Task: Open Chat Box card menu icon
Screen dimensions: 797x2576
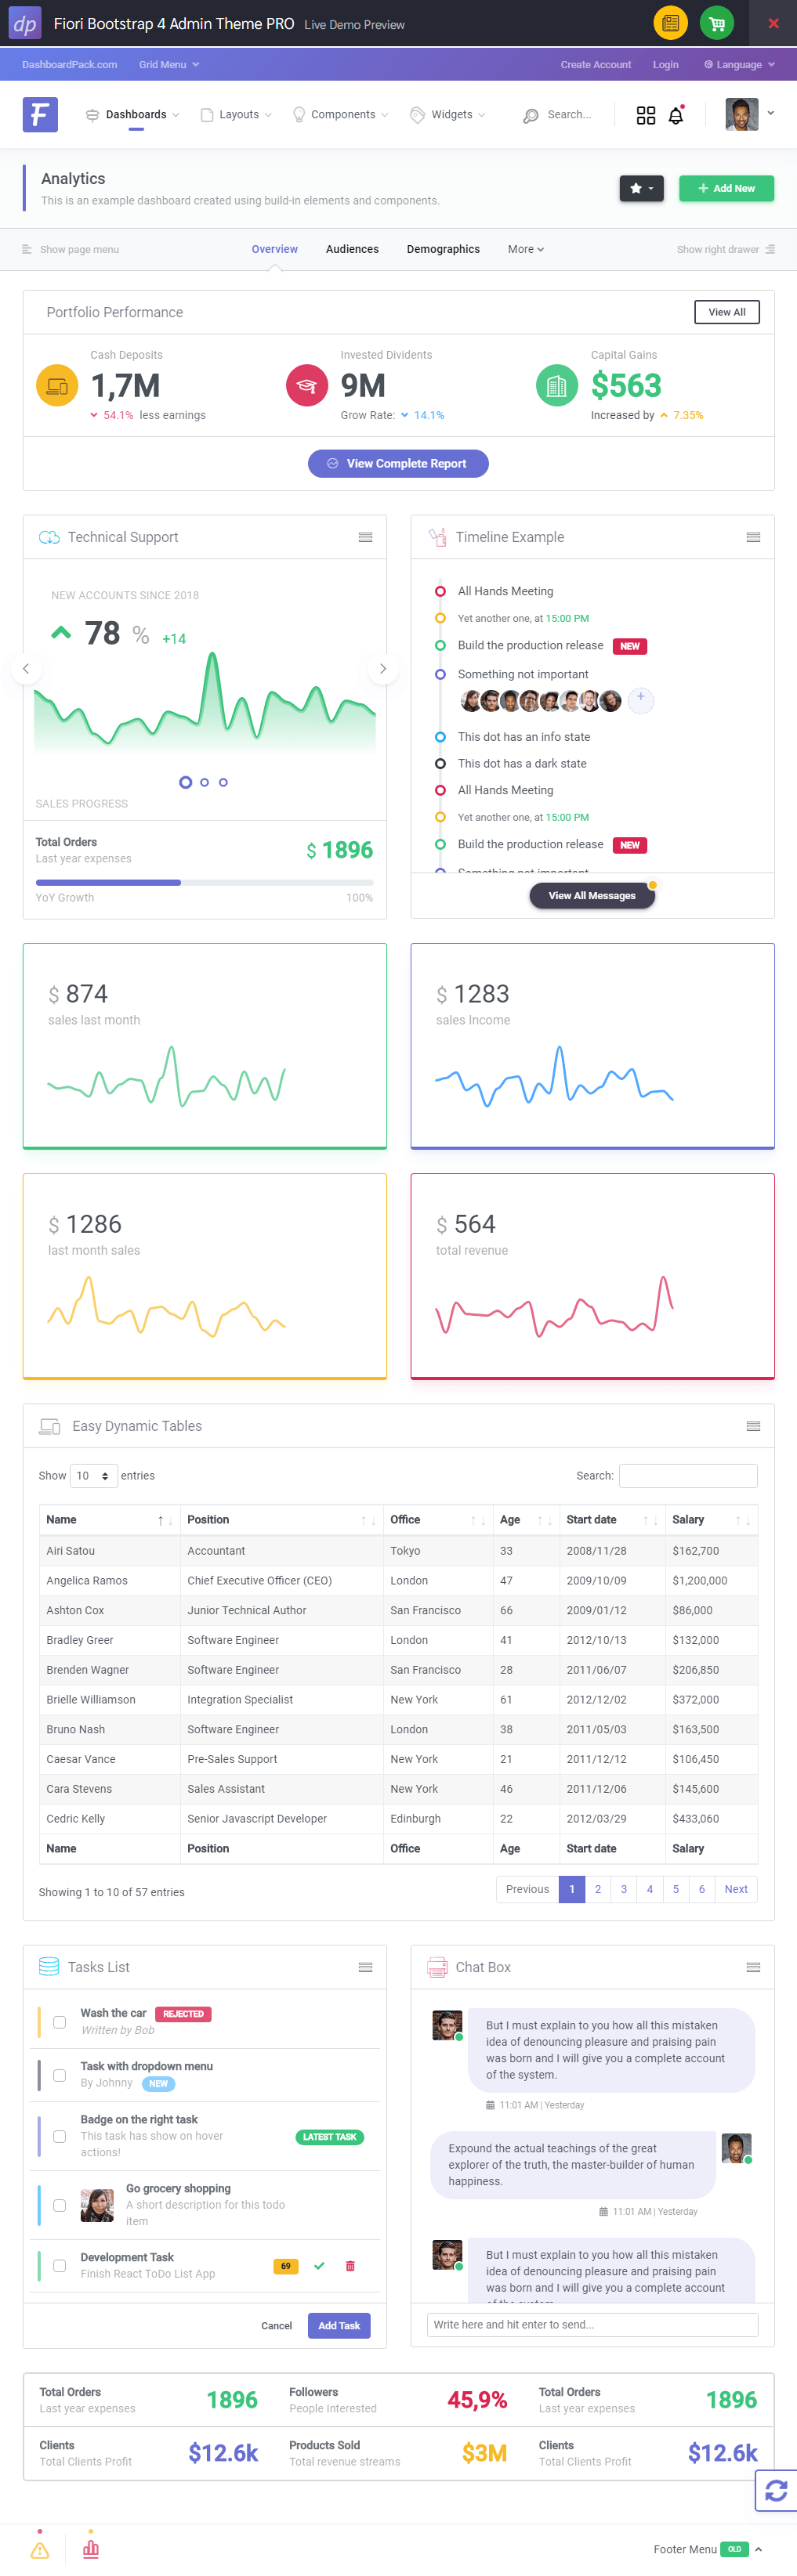Action: (753, 1967)
